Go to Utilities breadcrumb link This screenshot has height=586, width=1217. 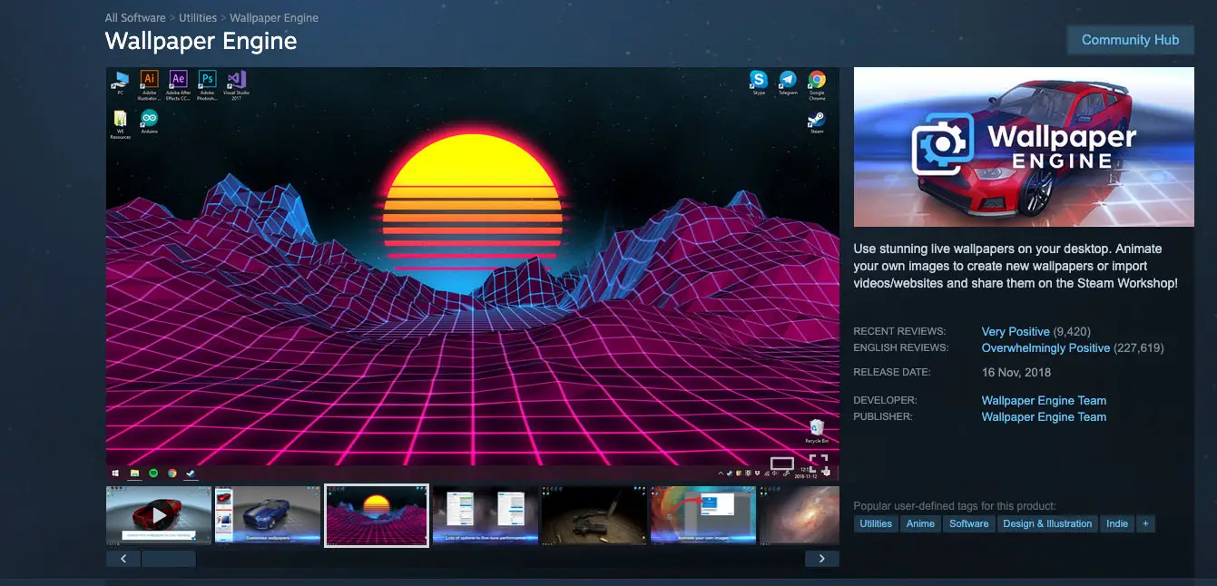(x=197, y=18)
